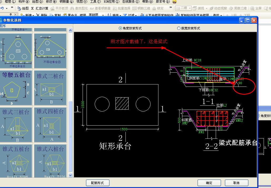The image size is (271, 188).
Task: Choose 不等边承台四 shape thumbnail
Action: click(50, 51)
